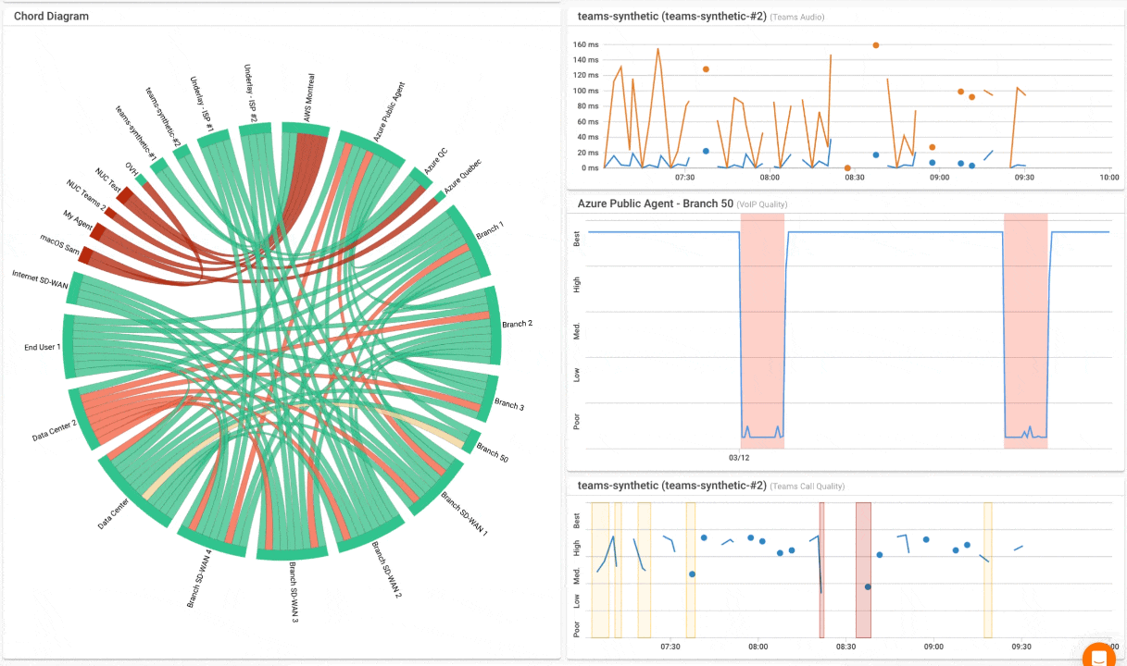Viewport: 1127px width, 666px height.
Task: Click the teams-synthetic Teams Call Quality title
Action: (670, 485)
